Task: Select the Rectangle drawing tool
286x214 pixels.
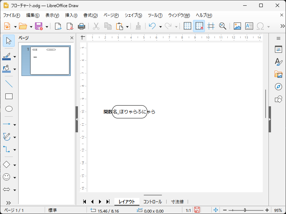Action: click(9, 96)
